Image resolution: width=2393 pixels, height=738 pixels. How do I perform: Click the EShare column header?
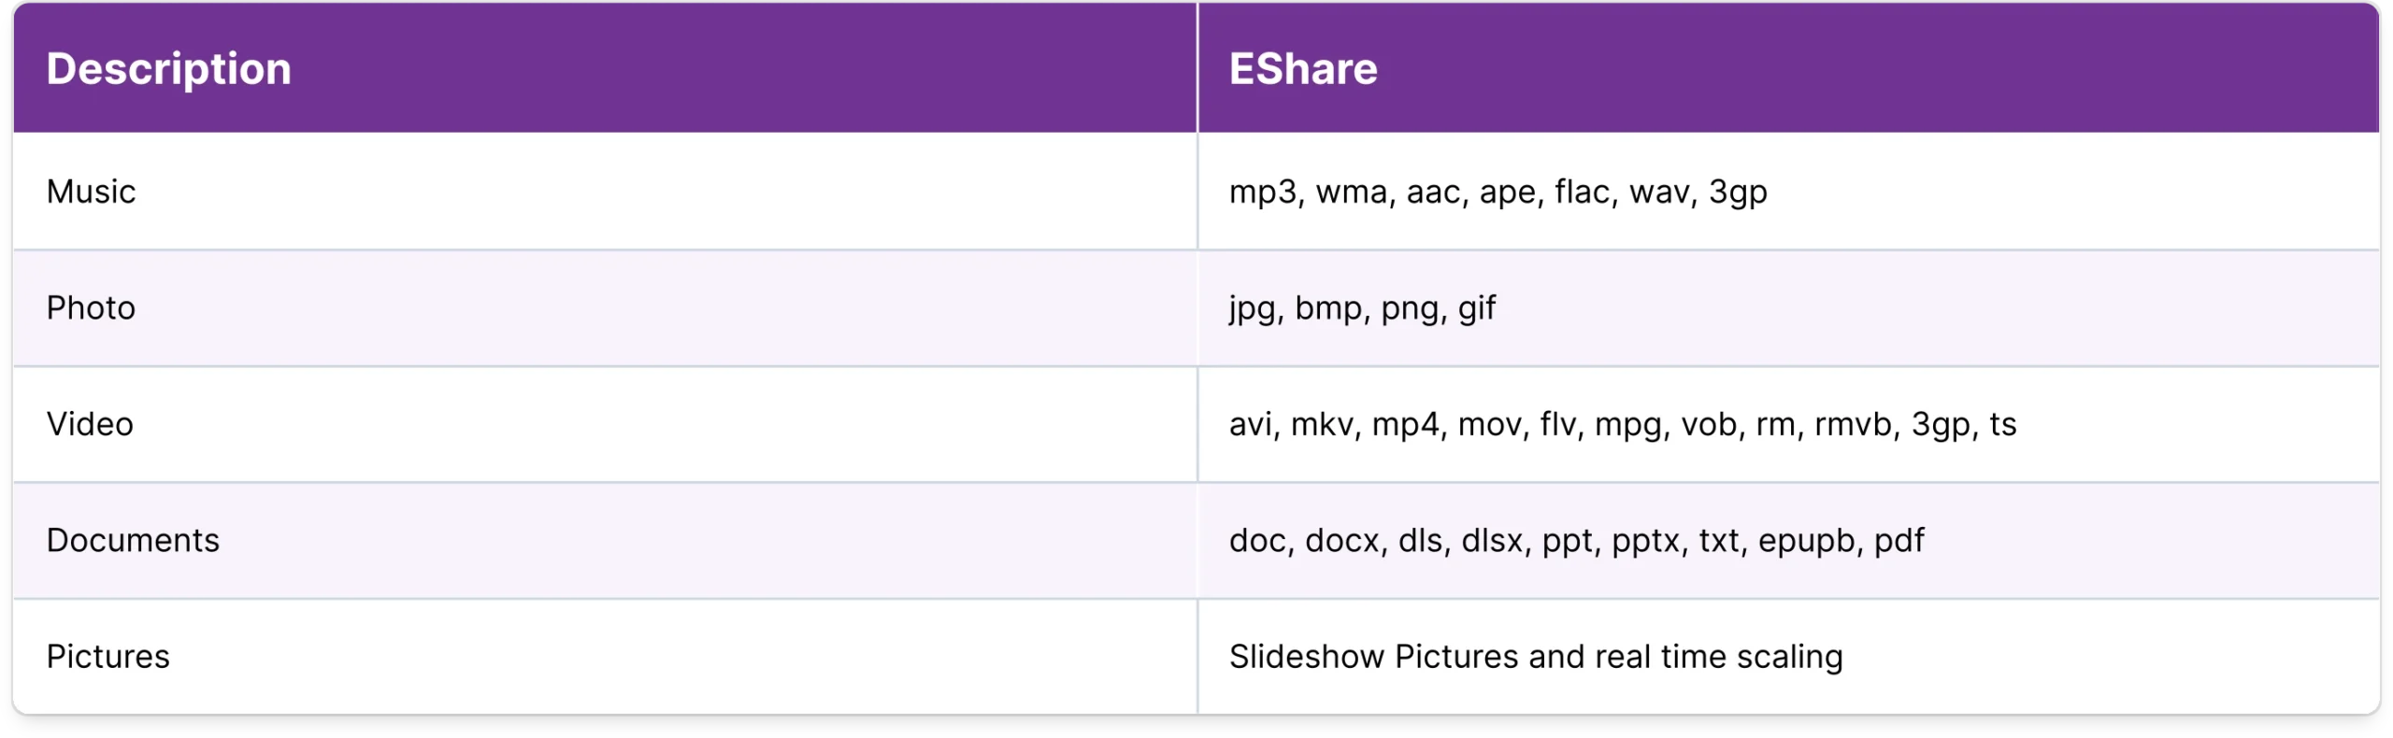pos(1303,69)
